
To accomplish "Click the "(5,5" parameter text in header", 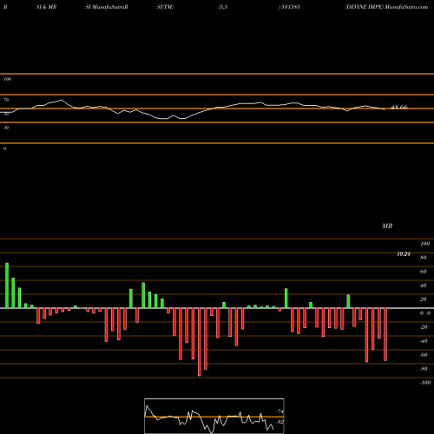I will click(223, 7).
